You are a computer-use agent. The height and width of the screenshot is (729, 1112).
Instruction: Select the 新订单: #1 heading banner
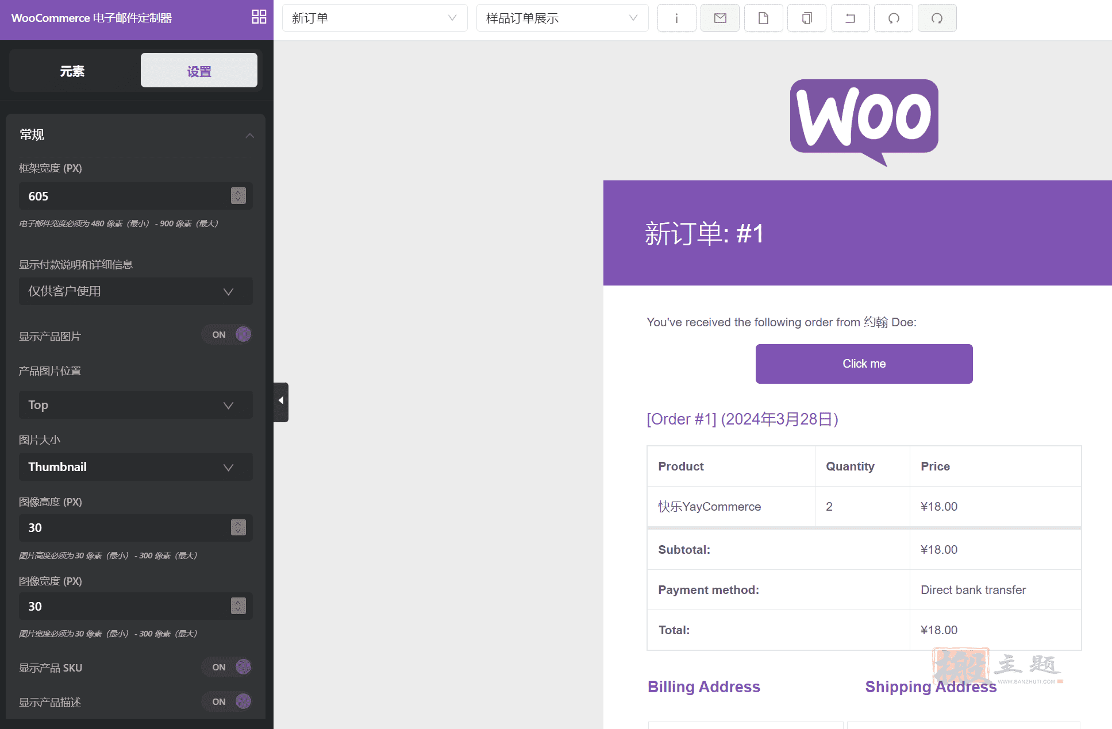[x=857, y=233]
